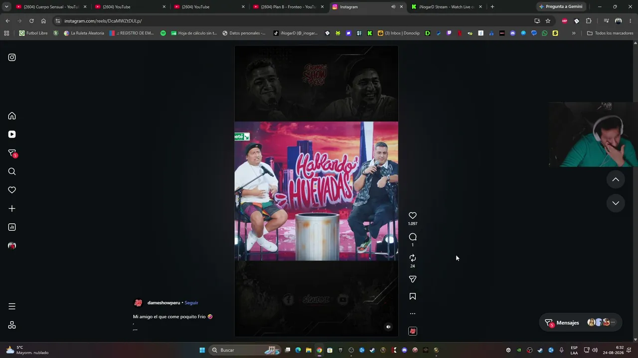This screenshot has height=358, width=638.
Task: Open La Ruleta Aleatoria bookmark
Action: 84,33
